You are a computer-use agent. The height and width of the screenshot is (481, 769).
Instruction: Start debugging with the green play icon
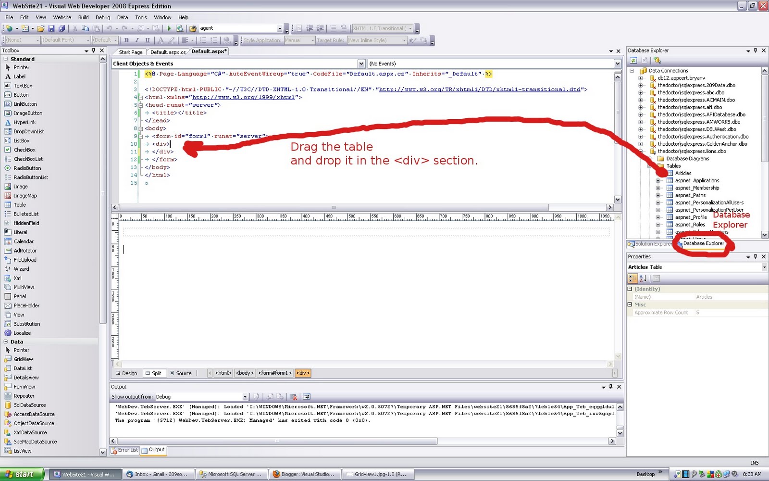[169, 28]
